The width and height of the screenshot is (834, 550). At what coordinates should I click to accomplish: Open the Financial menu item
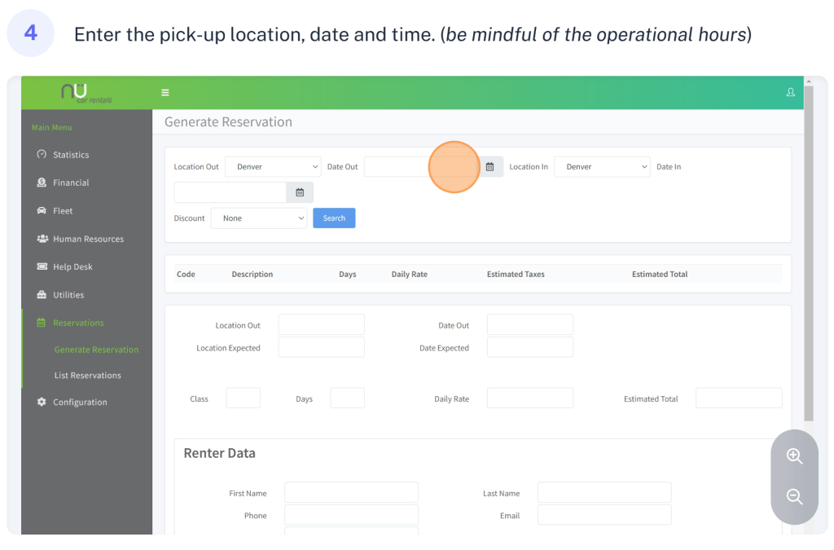[71, 183]
